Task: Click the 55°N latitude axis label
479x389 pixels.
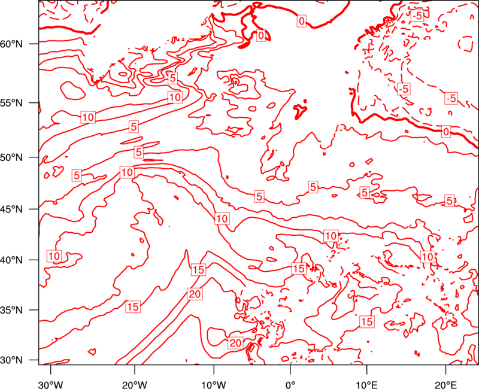Action: click(11, 103)
